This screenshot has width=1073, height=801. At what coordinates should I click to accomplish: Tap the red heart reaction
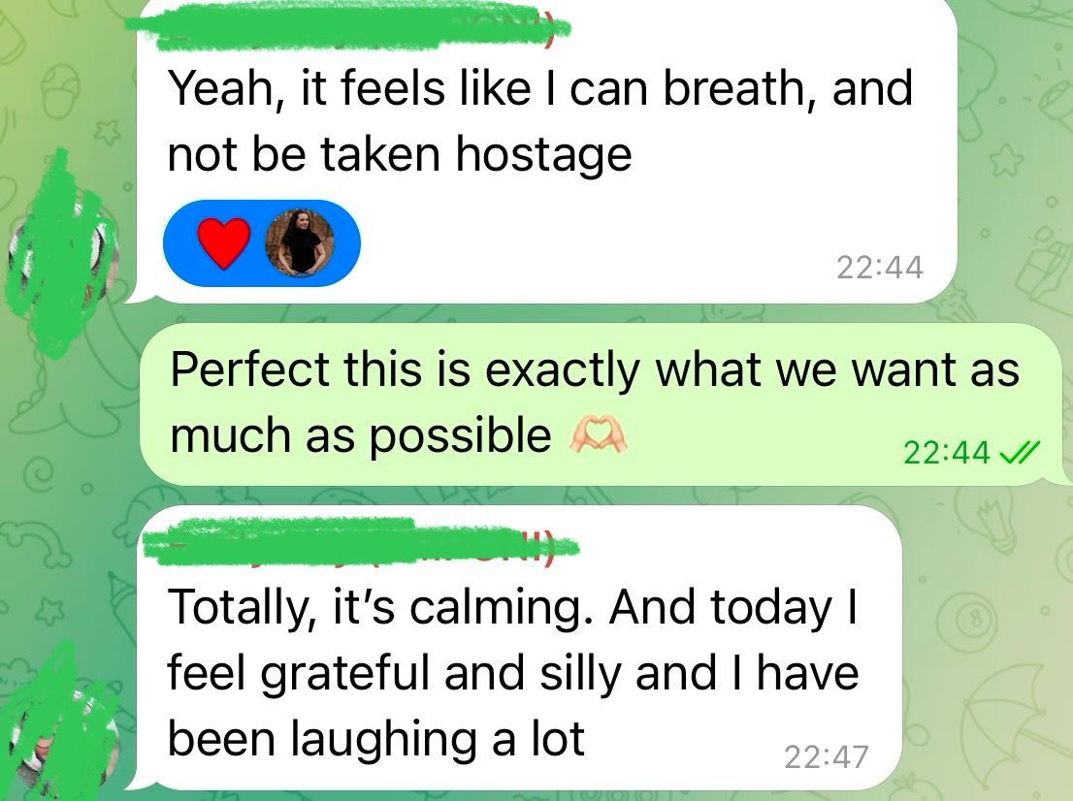(x=224, y=242)
